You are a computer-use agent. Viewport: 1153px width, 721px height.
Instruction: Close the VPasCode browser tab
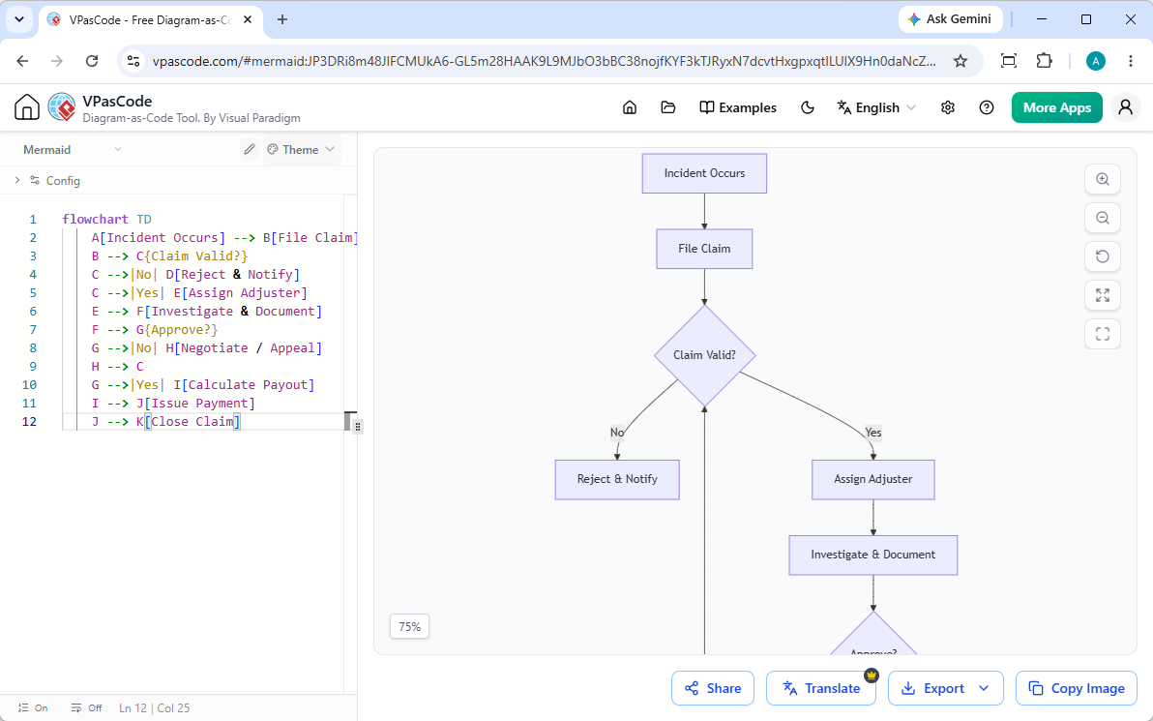click(248, 20)
